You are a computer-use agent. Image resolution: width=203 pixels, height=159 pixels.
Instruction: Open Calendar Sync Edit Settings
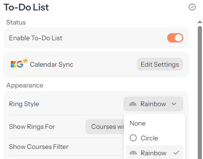(160, 64)
